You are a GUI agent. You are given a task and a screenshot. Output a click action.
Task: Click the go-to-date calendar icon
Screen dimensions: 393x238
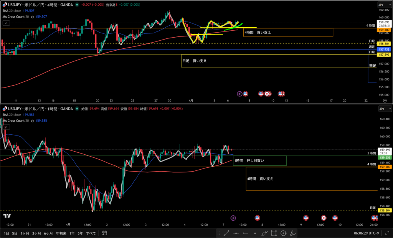coord(104,233)
